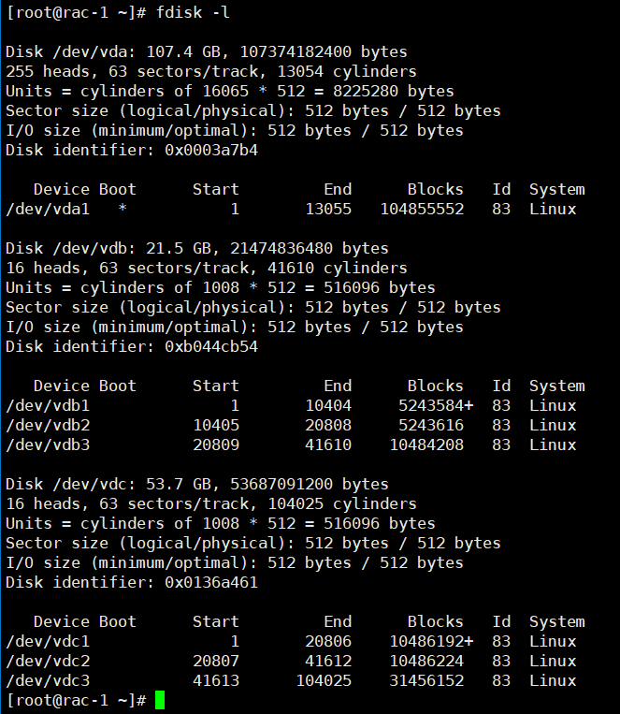This screenshot has width=620, height=714.
Task: Click the bottom [root@rac-1 ~]# prompt
Action: click(x=76, y=700)
